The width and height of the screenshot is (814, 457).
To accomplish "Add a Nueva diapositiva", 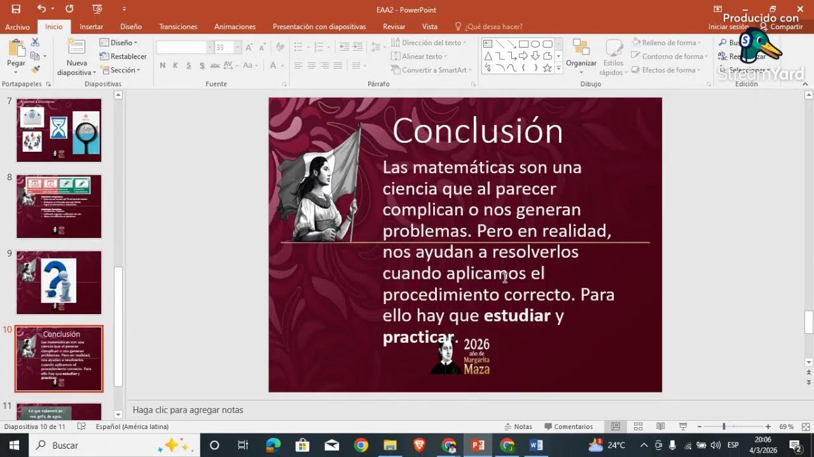I will (x=76, y=58).
